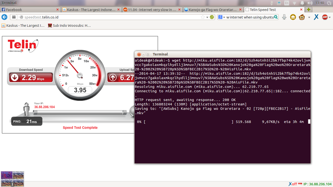Viewport: 333px width, 187px height.
Task: Close the Facebook tab
Action: (x=58, y=10)
